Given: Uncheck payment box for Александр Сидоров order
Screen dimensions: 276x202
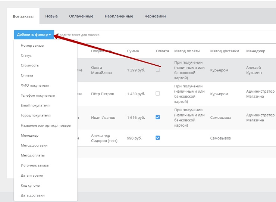Looking at the screenshot, I should pyautogui.click(x=158, y=138).
